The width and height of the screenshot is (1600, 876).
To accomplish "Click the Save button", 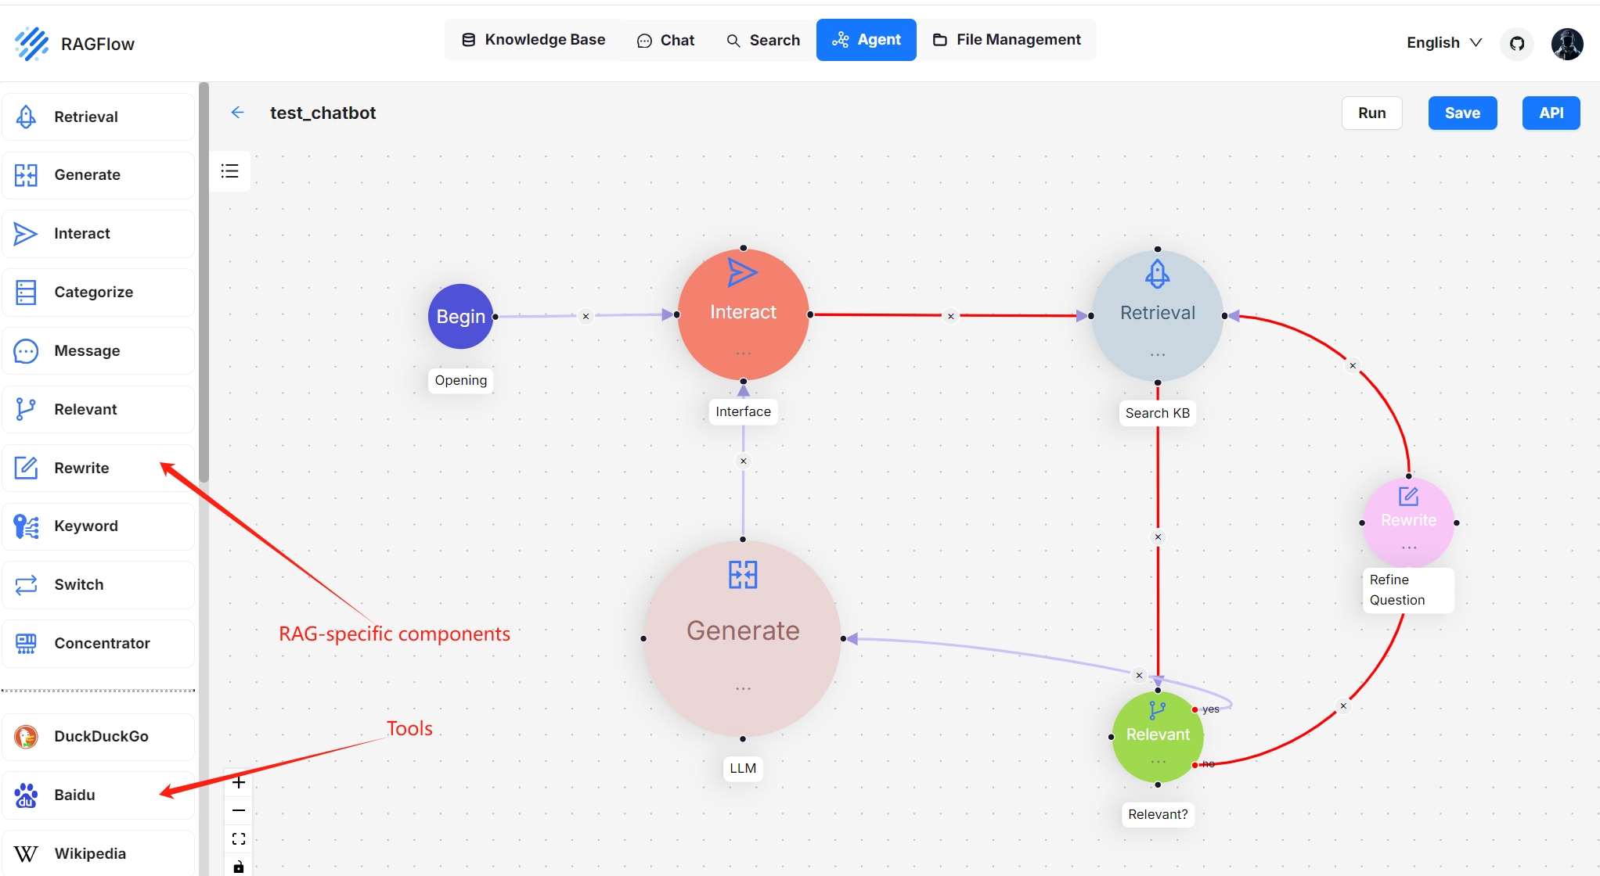I will pos(1462,113).
